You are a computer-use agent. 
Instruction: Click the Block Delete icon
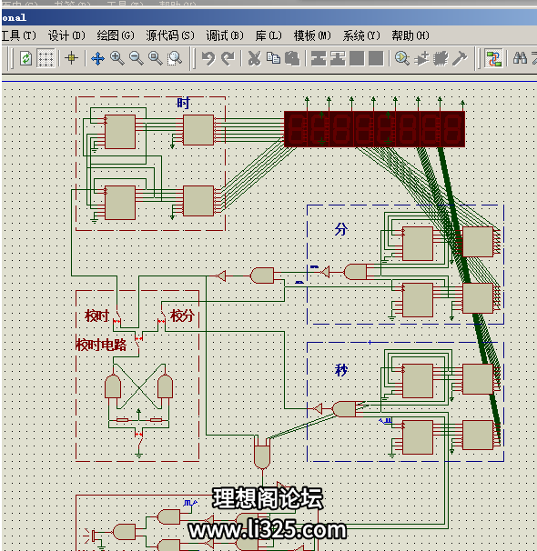(376, 58)
